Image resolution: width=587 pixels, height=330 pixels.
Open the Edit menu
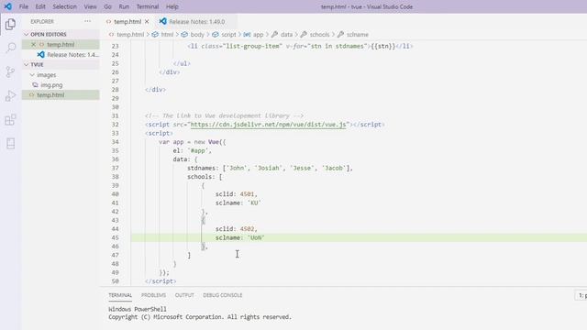pos(40,6)
